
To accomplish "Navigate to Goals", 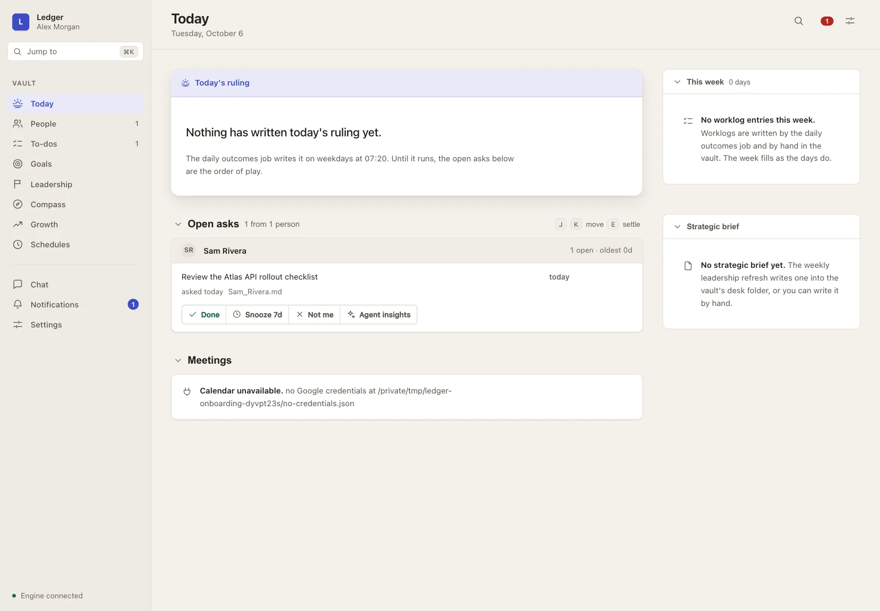I will (75, 164).
